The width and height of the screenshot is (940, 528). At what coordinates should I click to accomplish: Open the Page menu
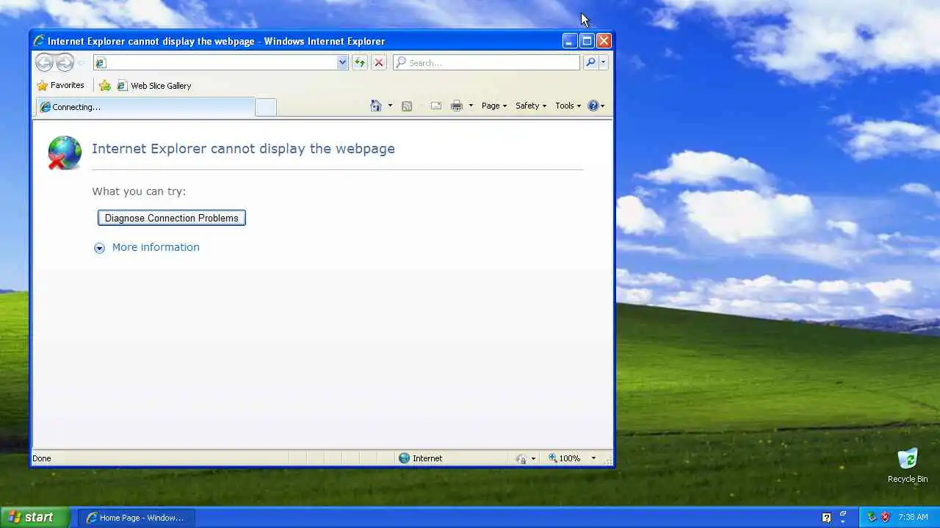point(494,106)
